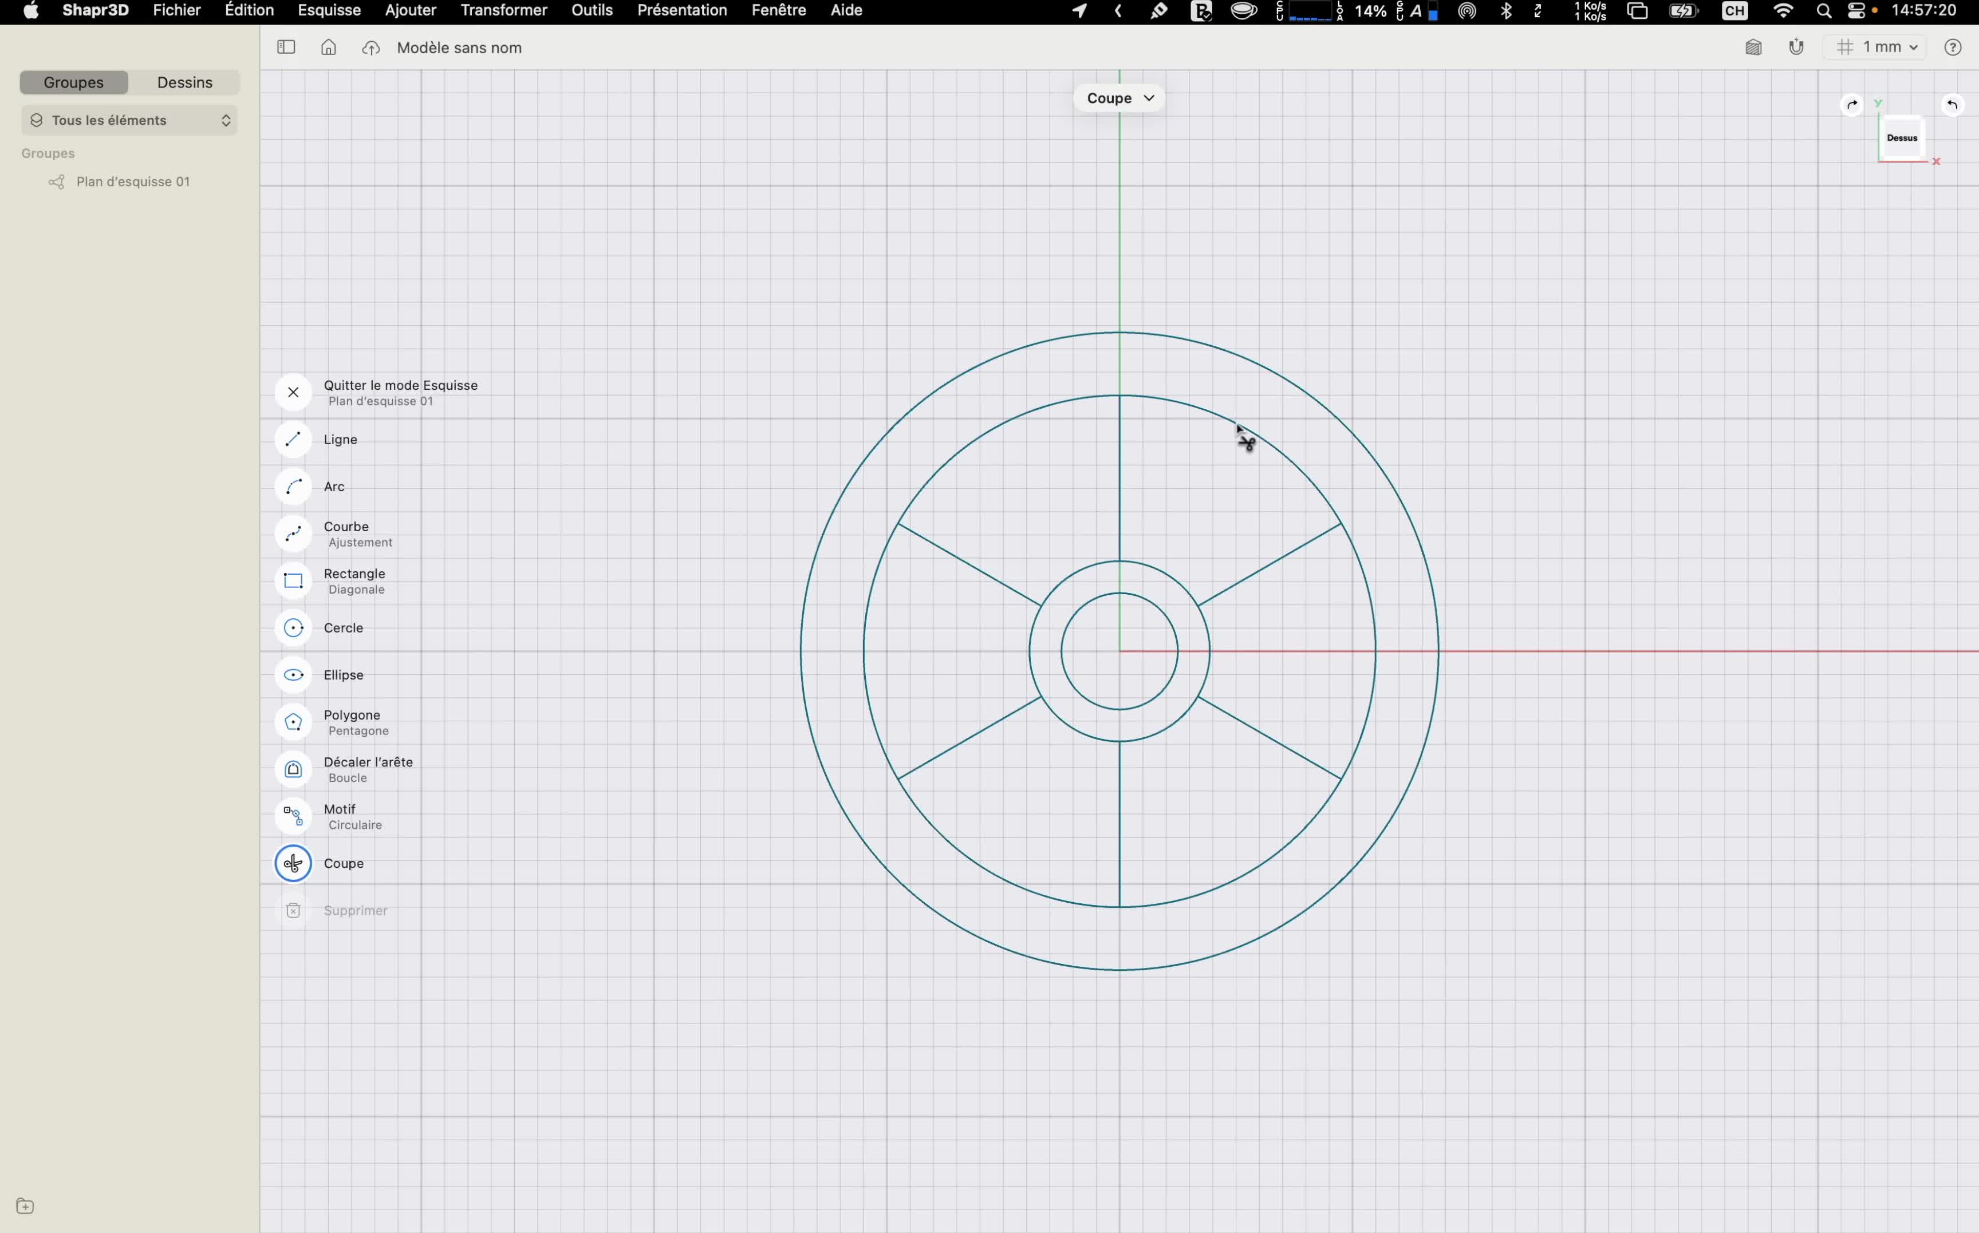The height and width of the screenshot is (1233, 1979).
Task: Toggle the snapping magnet icon
Action: pos(1796,48)
